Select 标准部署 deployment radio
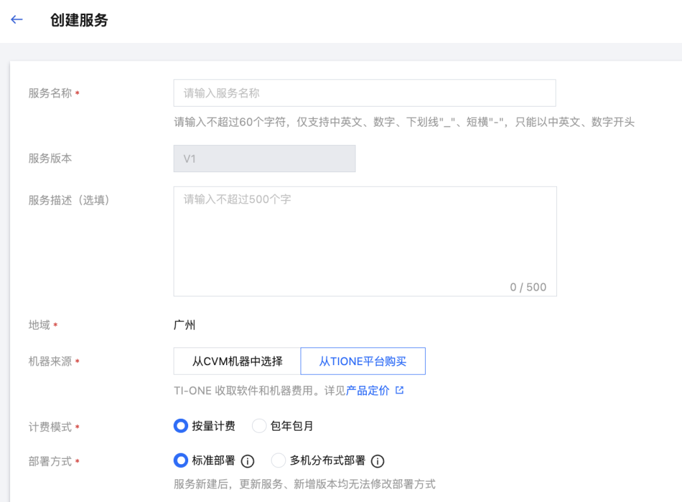Screen dimensions: 682x502 pyautogui.click(x=181, y=461)
